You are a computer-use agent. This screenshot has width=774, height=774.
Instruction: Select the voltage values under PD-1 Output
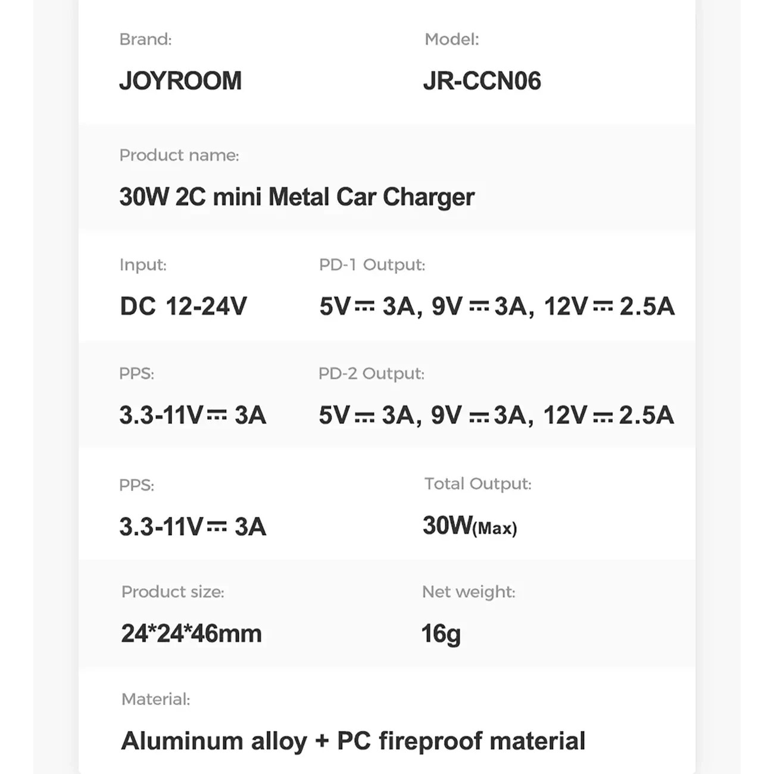[x=497, y=307]
